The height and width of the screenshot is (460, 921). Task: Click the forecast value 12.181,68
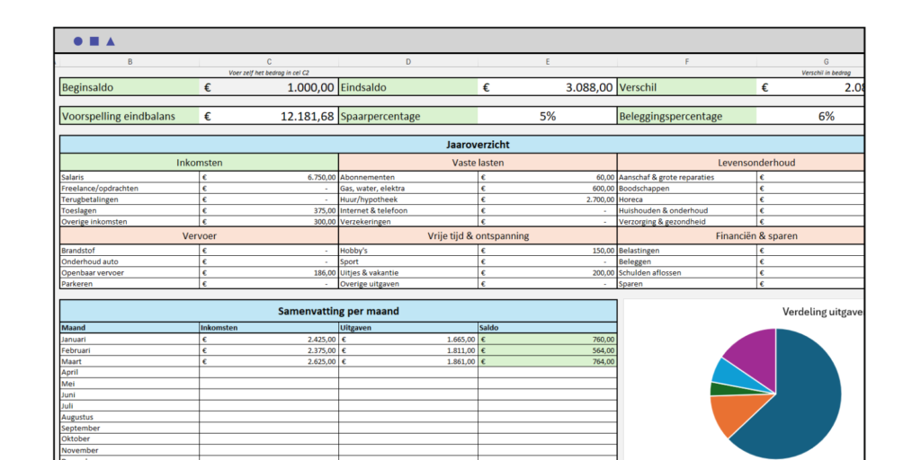pyautogui.click(x=269, y=116)
